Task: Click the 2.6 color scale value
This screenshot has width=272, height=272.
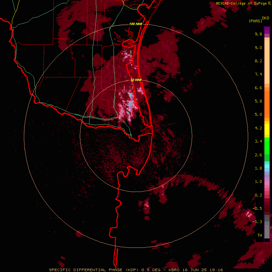Action: 258,155
